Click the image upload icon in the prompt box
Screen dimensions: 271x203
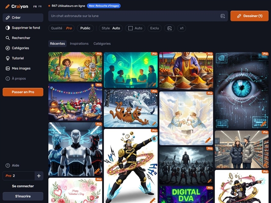tap(223, 16)
